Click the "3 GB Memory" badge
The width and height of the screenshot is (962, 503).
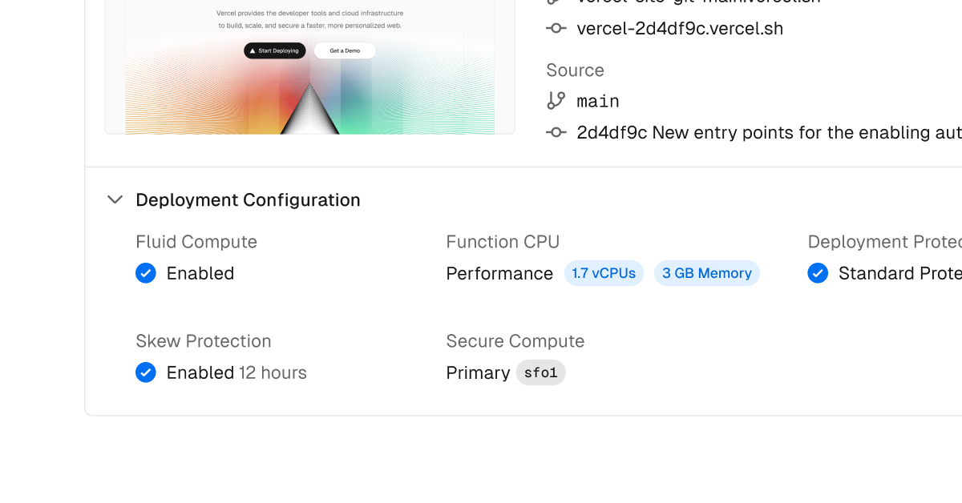[x=706, y=273]
